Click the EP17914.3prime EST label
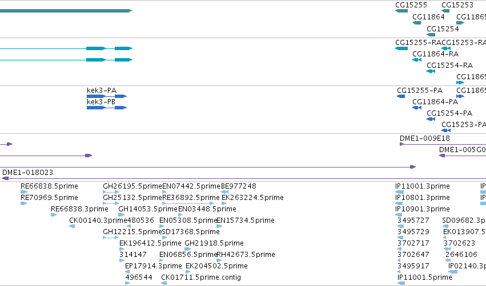 point(154,266)
